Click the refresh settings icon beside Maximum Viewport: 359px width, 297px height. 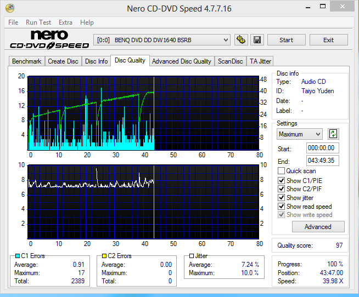tap(333, 134)
